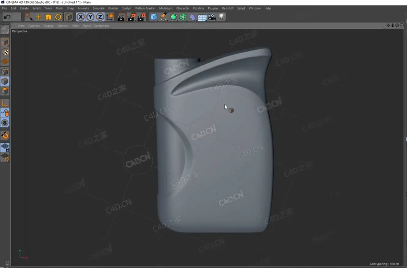Click the viewport pan (move camera) icon

pos(388,25)
